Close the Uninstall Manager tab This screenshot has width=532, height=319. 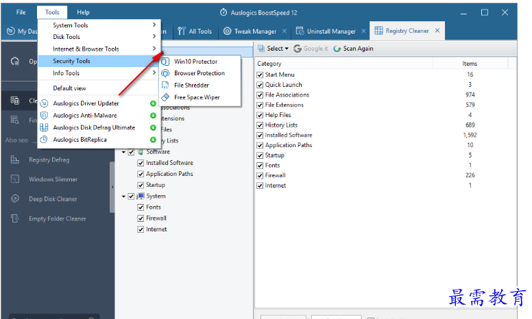click(363, 31)
